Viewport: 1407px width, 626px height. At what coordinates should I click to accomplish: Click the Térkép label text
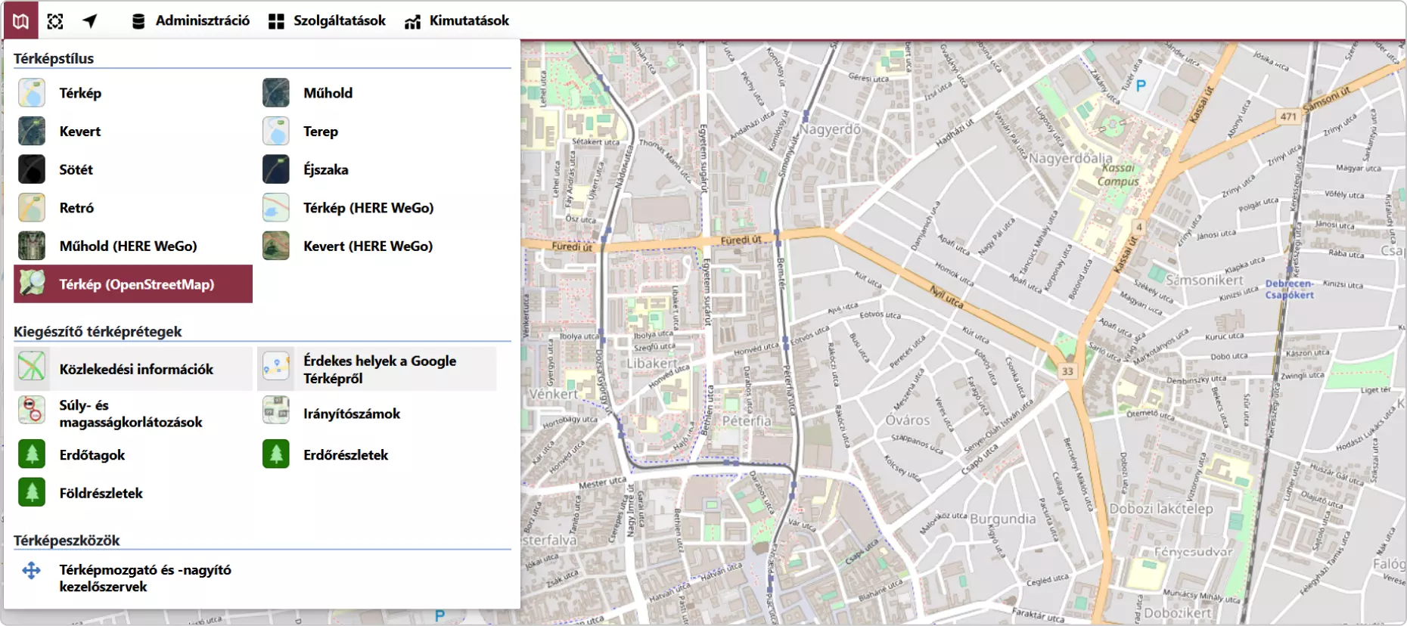pyautogui.click(x=80, y=93)
